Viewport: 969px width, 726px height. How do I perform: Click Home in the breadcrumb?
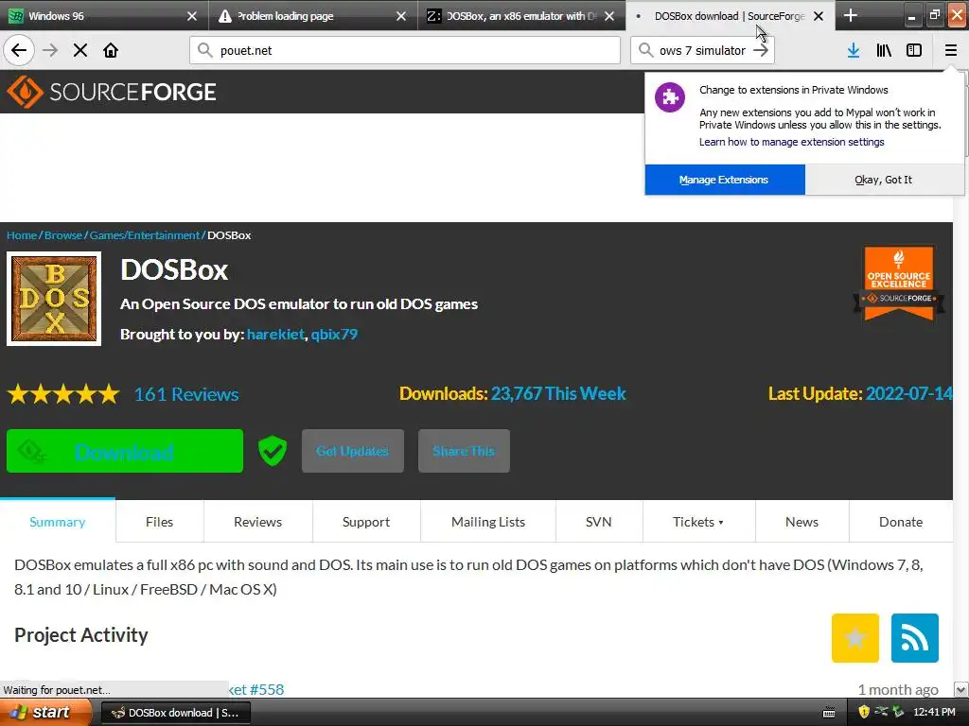(23, 235)
